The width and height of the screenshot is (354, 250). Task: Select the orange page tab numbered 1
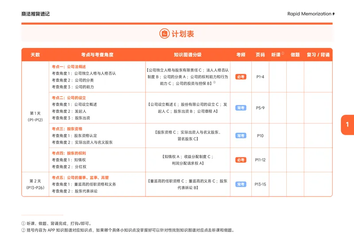(347, 125)
